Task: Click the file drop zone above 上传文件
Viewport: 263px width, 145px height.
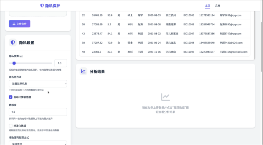Action: point(38,14)
